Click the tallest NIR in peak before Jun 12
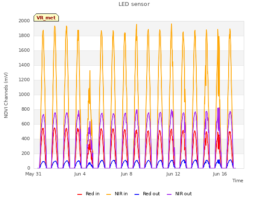The height and width of the screenshot is (202, 269). (171, 24)
